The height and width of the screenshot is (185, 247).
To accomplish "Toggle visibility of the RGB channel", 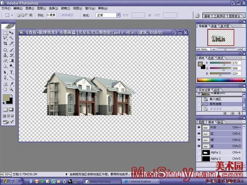I will (199, 127).
